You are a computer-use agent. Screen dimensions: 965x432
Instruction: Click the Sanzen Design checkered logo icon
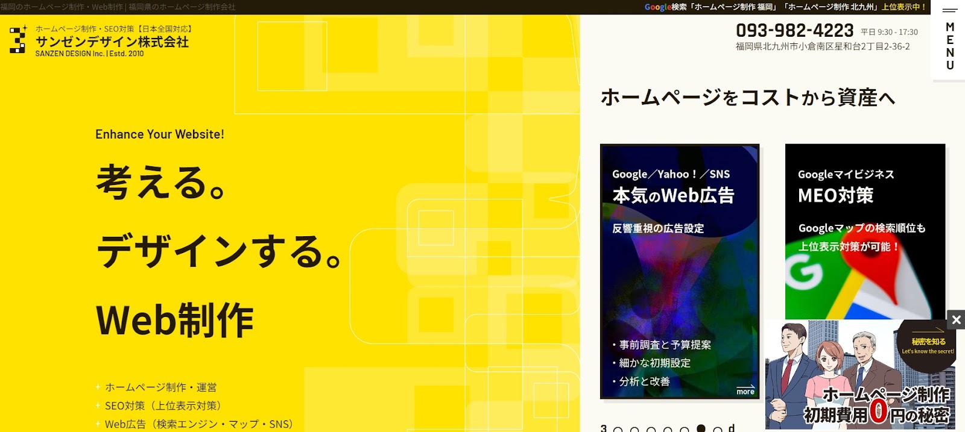point(18,40)
